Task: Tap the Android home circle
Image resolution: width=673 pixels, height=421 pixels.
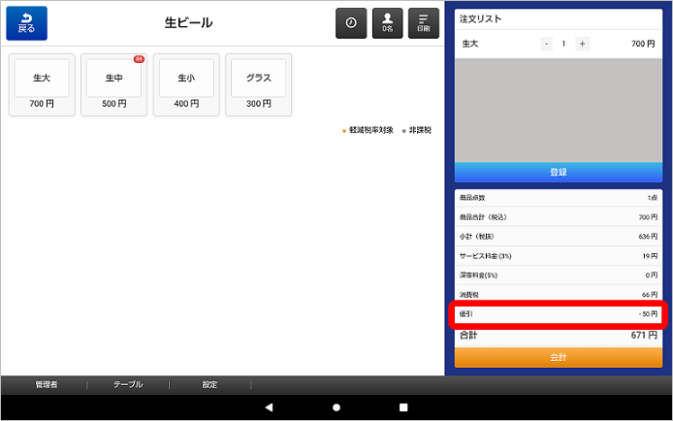Action: [x=336, y=406]
